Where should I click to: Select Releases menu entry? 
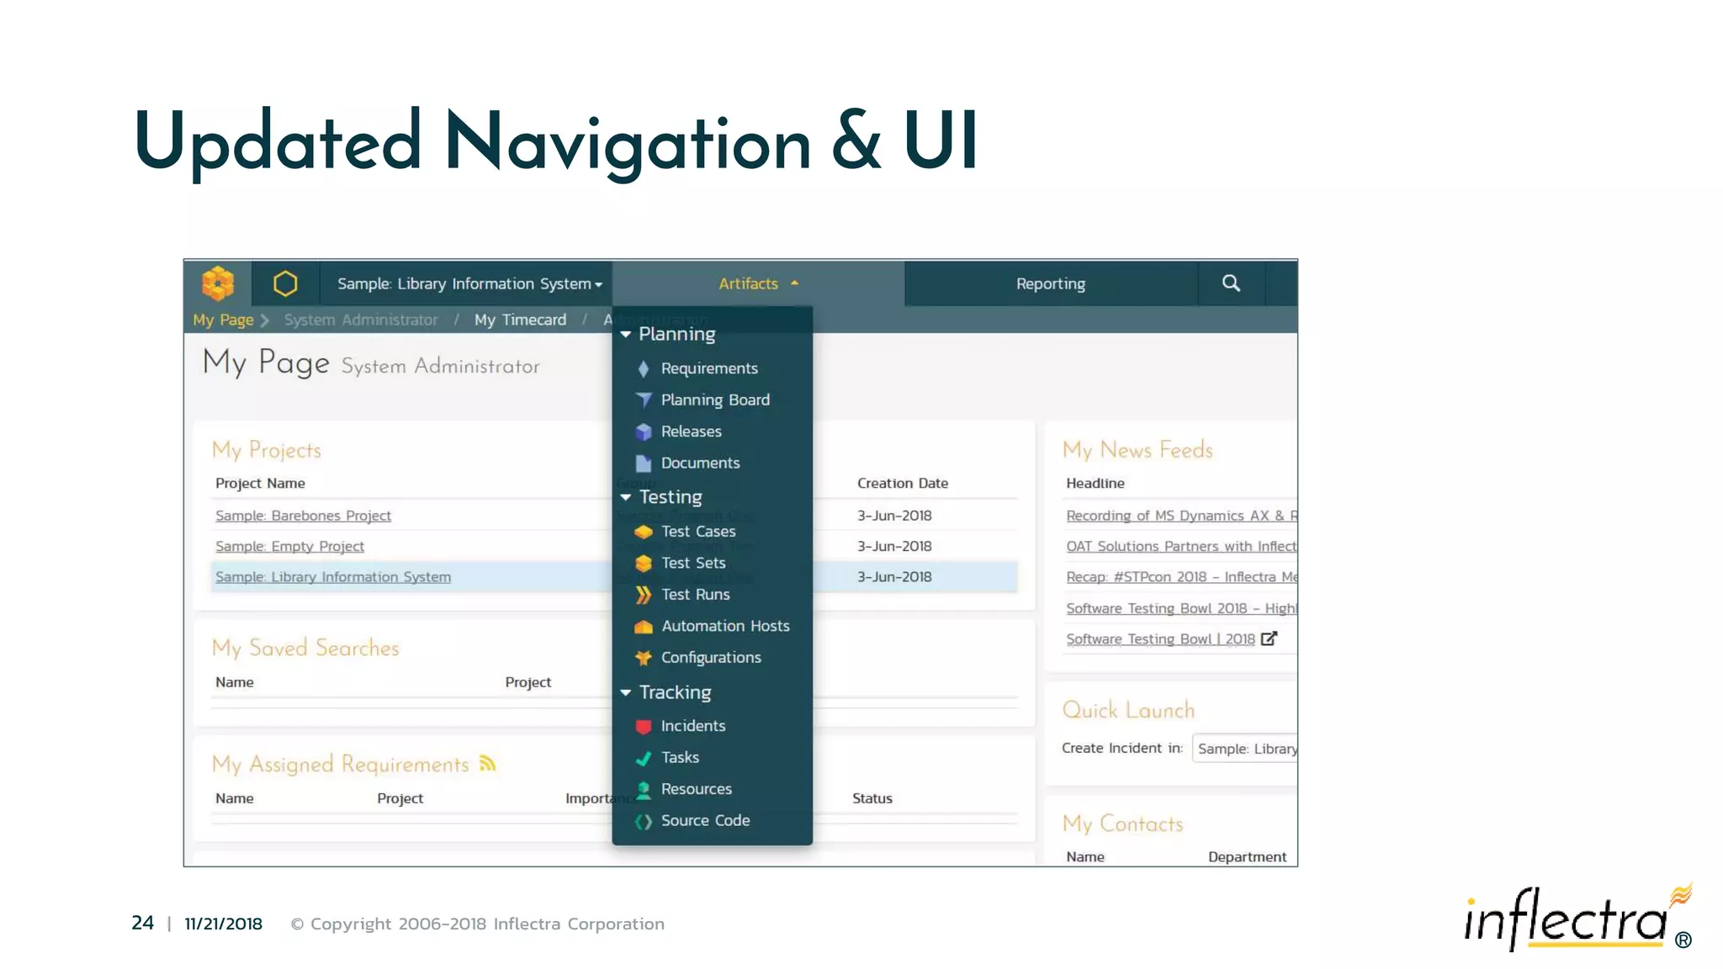tap(691, 432)
